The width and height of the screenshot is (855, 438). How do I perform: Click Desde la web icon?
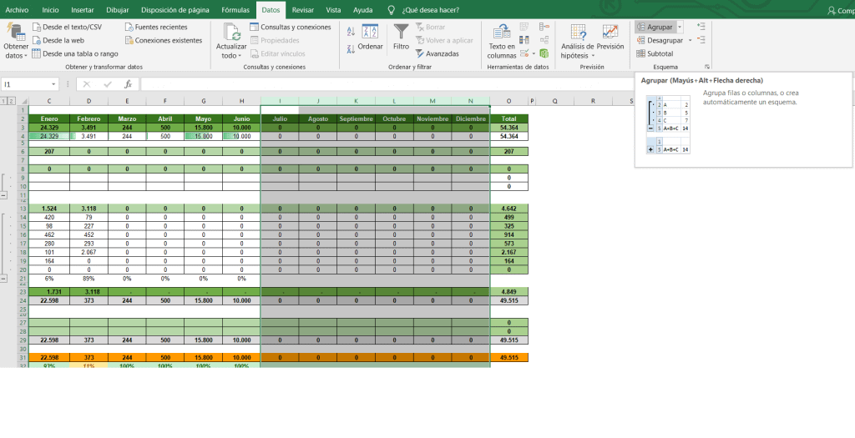tap(37, 40)
